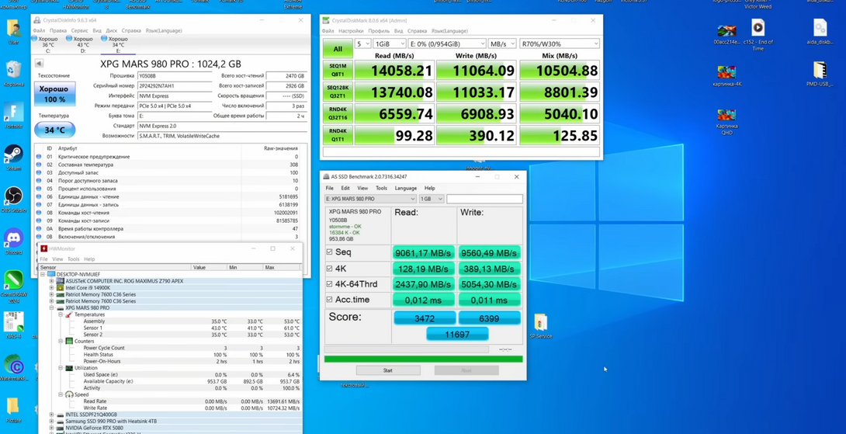Click the 34 °C temperature indicator
This screenshot has height=434, width=846.
click(x=54, y=130)
